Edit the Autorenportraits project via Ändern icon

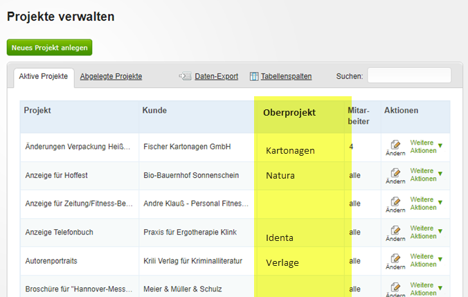[x=395, y=258]
